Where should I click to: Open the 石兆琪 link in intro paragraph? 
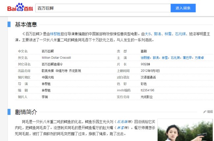tap(180, 34)
